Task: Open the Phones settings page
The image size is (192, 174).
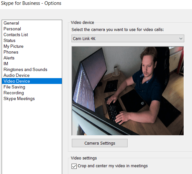Action: (11, 52)
